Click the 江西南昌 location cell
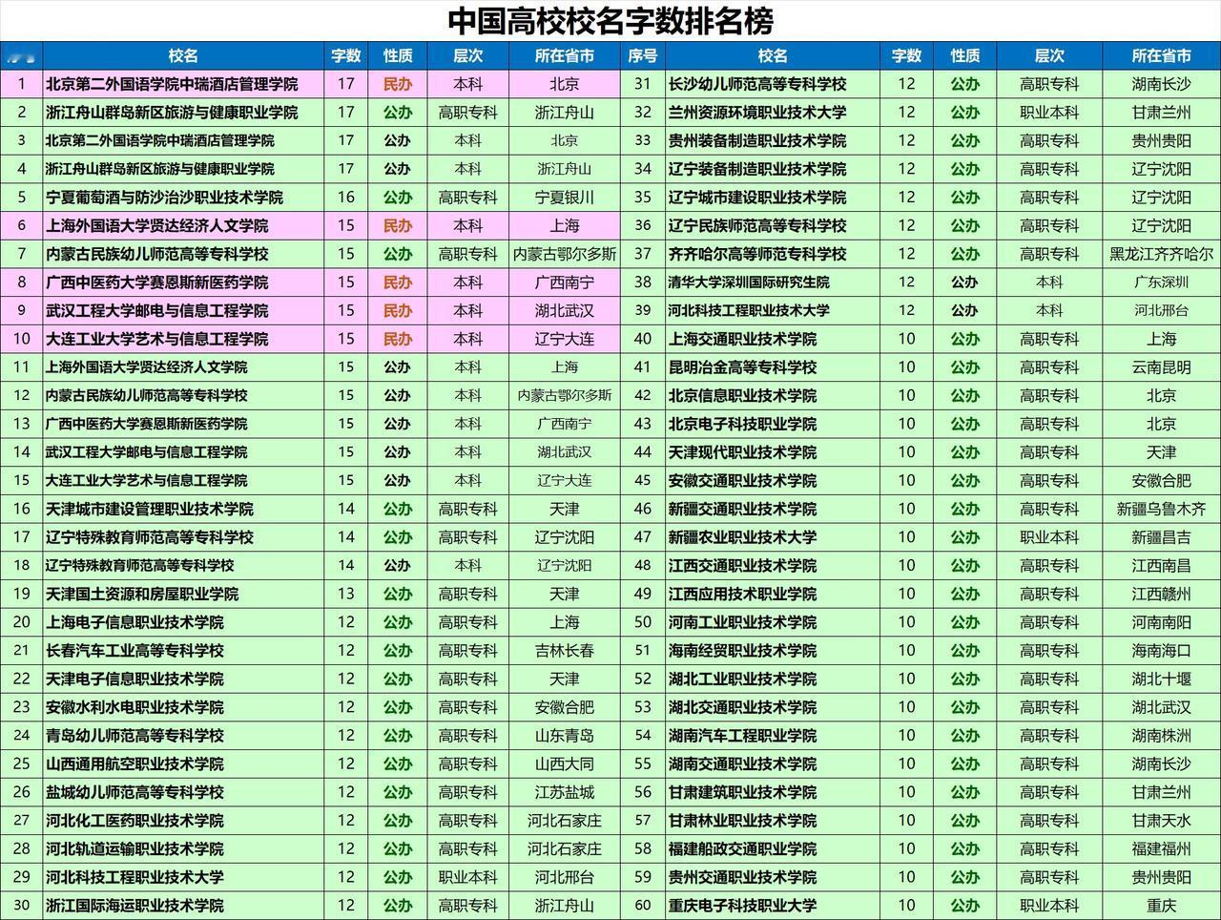This screenshot has width=1221, height=920. (x=1161, y=566)
